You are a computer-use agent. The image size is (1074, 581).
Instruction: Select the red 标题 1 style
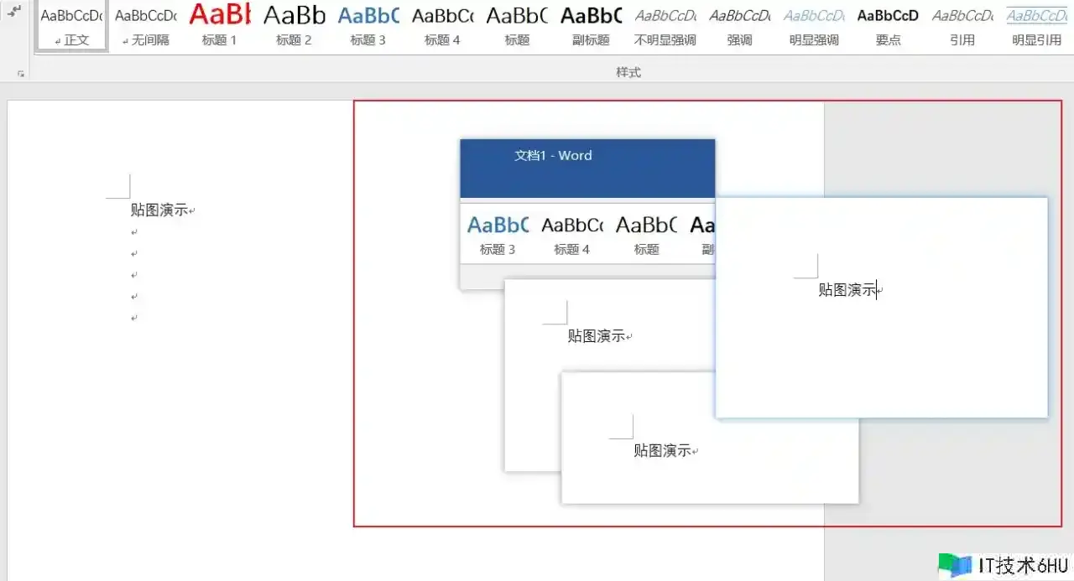coord(220,25)
